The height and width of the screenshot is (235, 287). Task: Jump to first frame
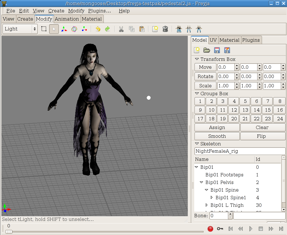(230, 229)
